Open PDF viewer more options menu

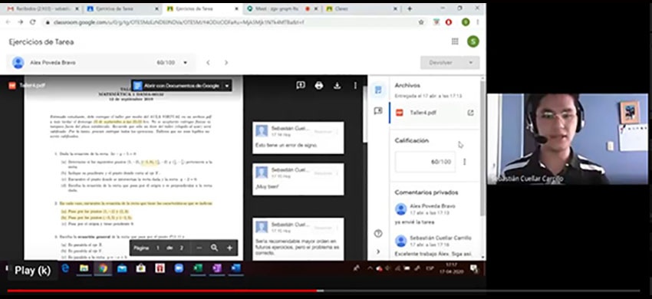pyautogui.click(x=355, y=85)
